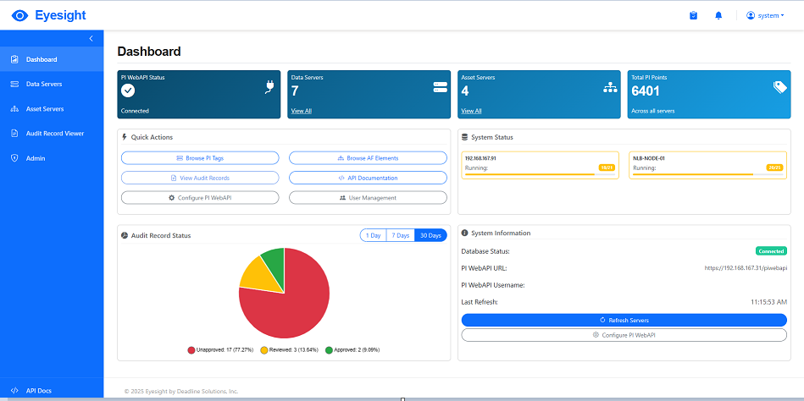Open the system user dropdown menu
The image size is (804, 401).
[765, 15]
